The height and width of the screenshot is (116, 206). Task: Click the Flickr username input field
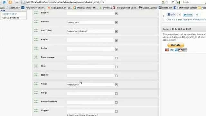point(90,14)
